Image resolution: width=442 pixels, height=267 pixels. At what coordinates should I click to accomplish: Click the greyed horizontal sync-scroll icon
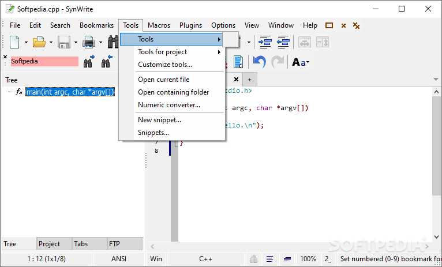(x=305, y=42)
